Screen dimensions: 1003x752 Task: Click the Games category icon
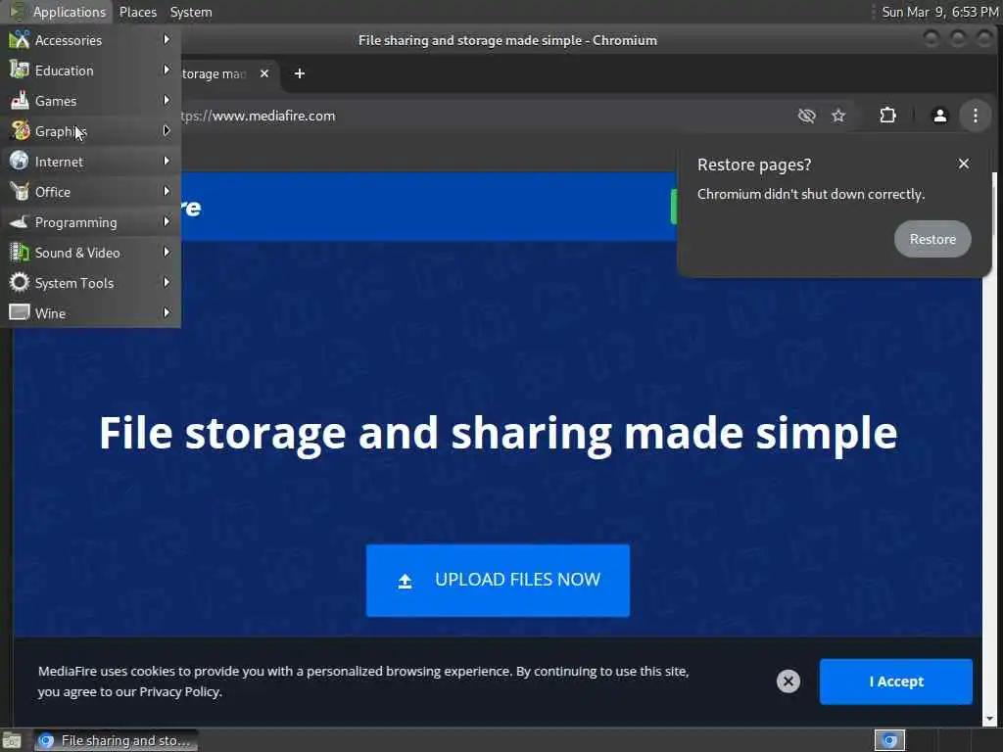click(20, 101)
